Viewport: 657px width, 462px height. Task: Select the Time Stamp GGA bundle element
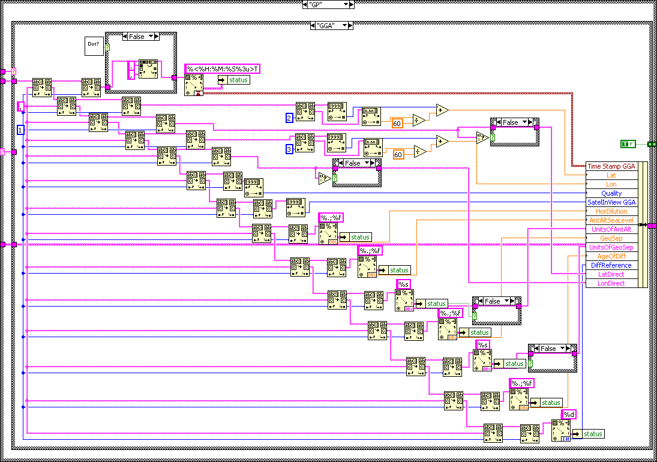tap(611, 166)
